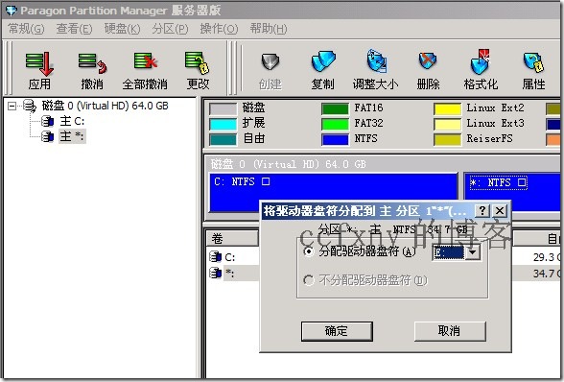Viewport: 564px width, 382px height.
Task: Click the Undo All (全部撤消) icon
Action: (145, 60)
